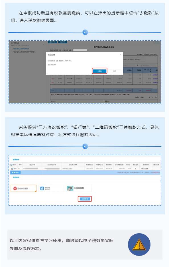This screenshot has width=169, height=267.
Task: Click the 关闭 button in the dialog
Action: pyautogui.click(x=115, y=71)
